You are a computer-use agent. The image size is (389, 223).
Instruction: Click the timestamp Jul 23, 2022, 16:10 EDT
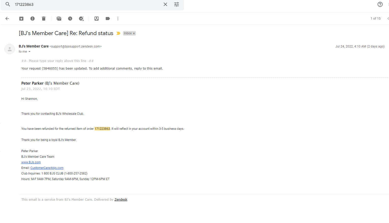(x=41, y=89)
